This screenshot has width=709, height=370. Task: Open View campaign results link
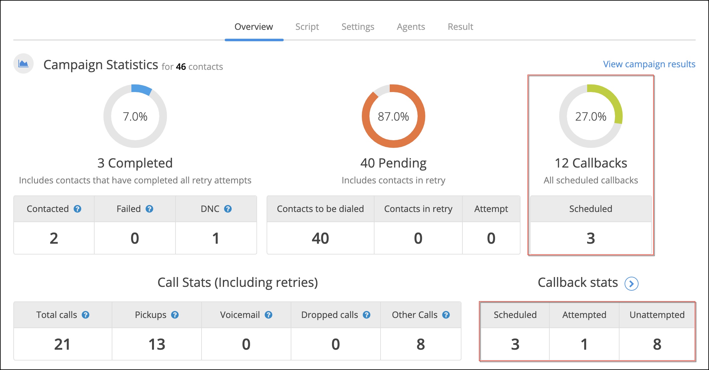pyautogui.click(x=649, y=64)
